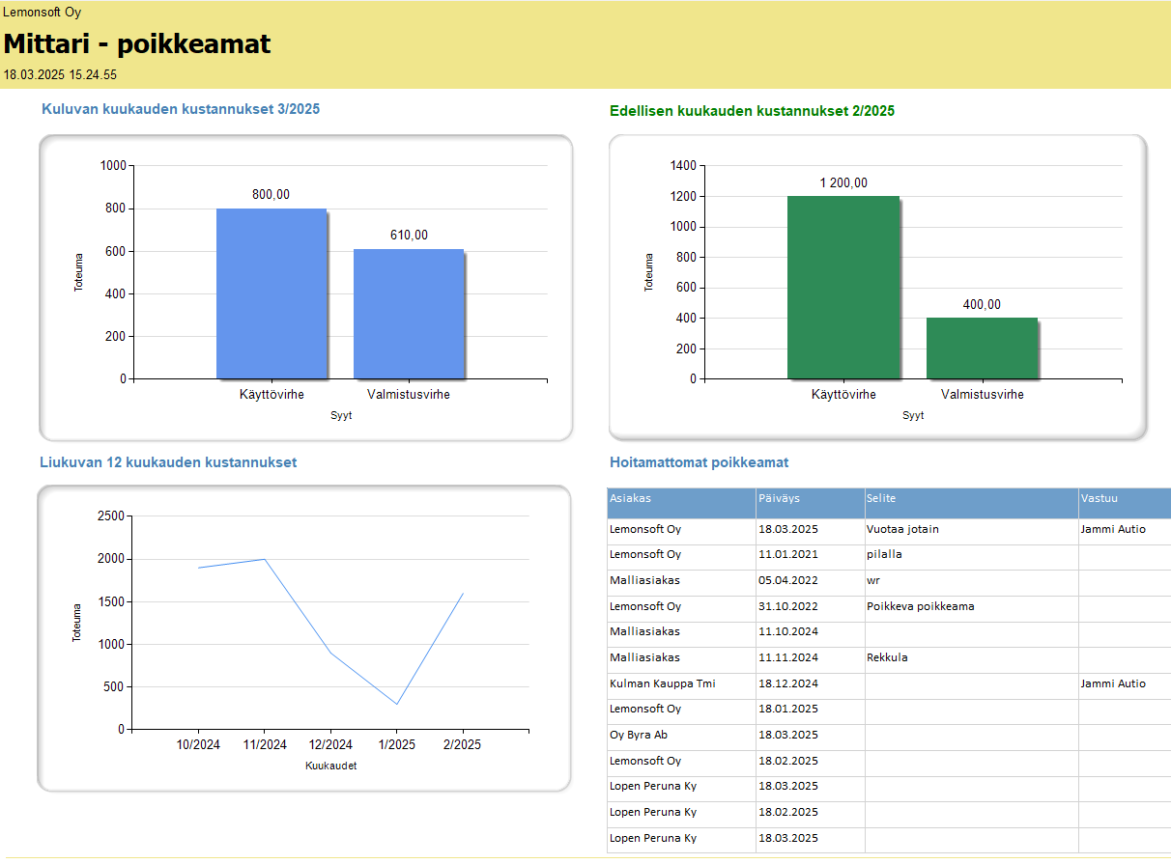Click the 'Hoitamattomat poikkeamat' table heading
The height and width of the screenshot is (864, 1171).
click(699, 462)
